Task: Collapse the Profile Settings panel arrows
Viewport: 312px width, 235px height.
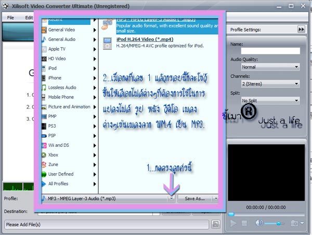Action: [301, 30]
